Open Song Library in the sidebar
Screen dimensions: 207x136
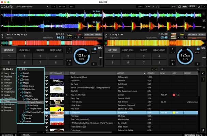pos(9,73)
